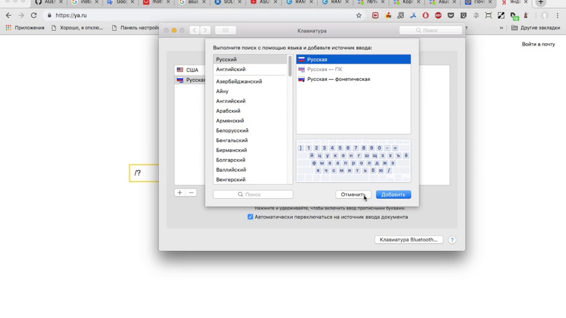Go back in the Chrome browser
This screenshot has width=566, height=318.
click(8, 15)
